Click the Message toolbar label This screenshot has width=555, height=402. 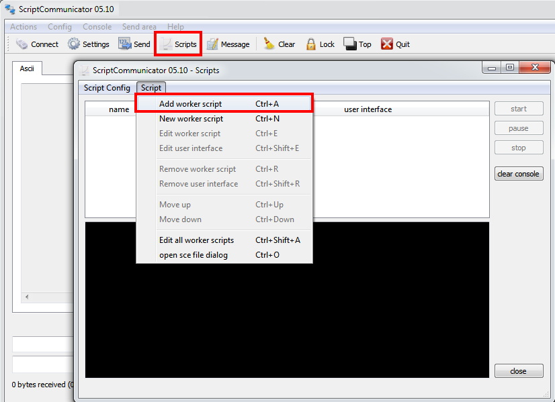tap(235, 44)
